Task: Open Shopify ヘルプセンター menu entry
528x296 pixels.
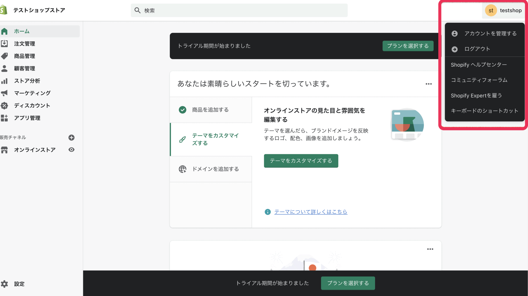Action: pyautogui.click(x=479, y=65)
